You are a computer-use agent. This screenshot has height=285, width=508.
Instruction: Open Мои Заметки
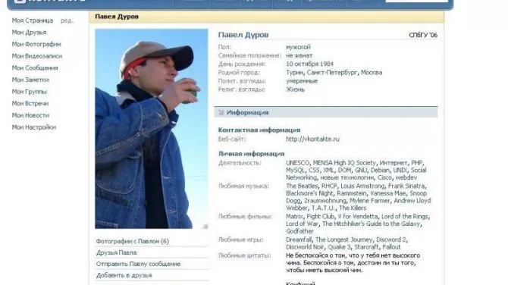(30, 80)
